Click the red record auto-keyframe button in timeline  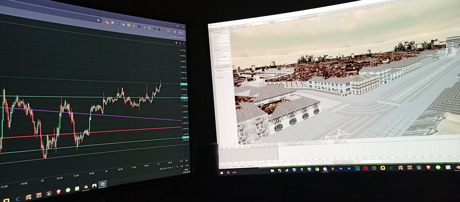357,162
